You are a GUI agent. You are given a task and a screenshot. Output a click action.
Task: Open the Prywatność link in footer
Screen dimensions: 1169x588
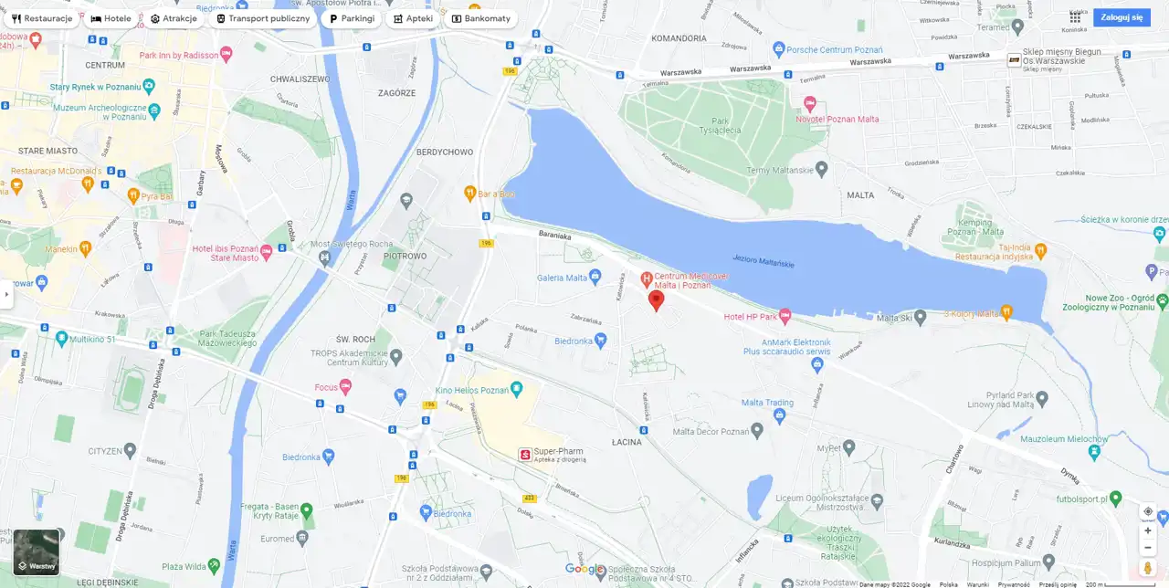[1014, 584]
